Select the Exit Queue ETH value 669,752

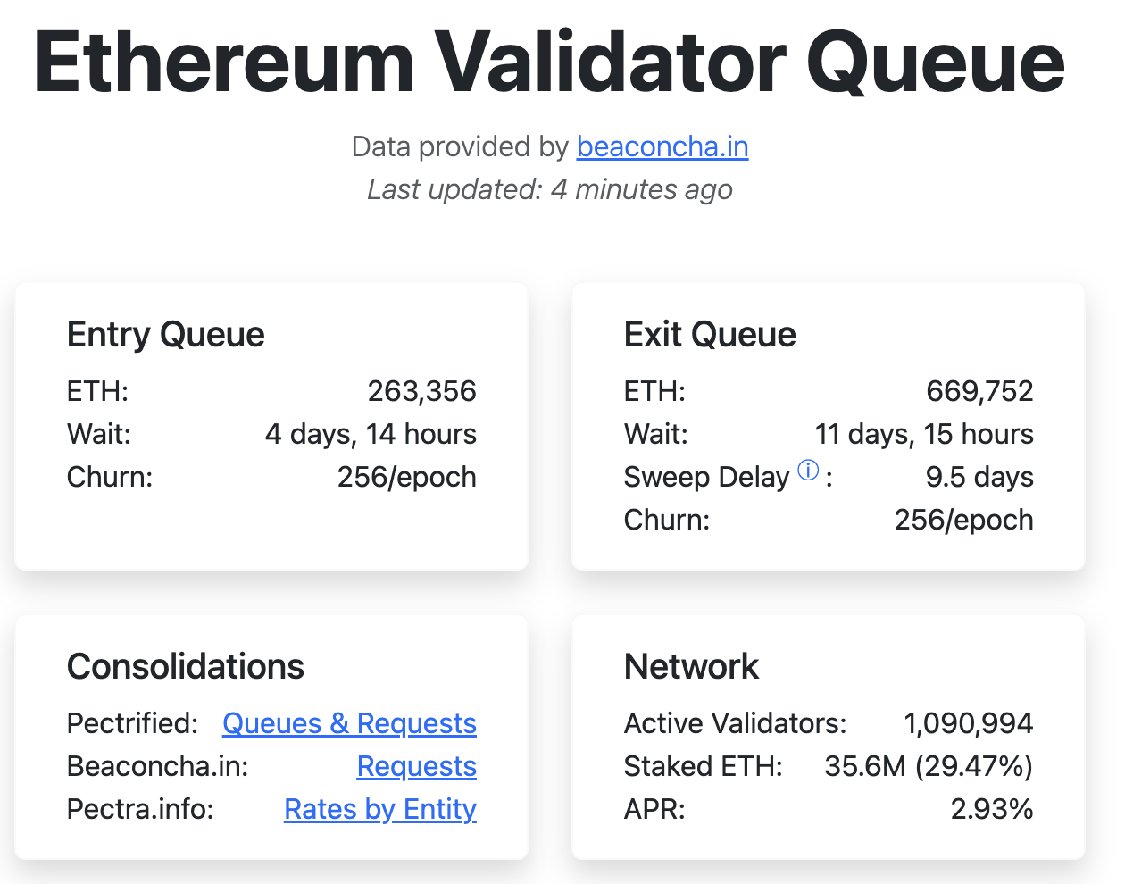pyautogui.click(x=979, y=391)
